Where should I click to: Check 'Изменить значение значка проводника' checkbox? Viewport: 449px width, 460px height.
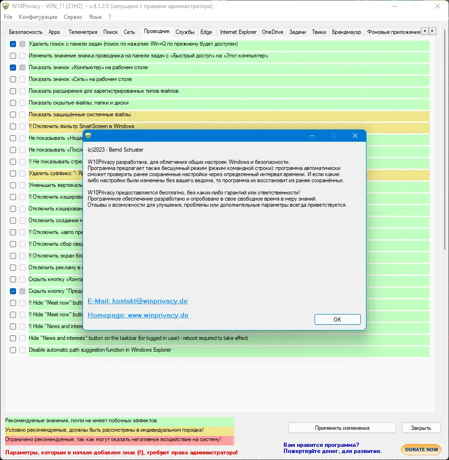pyautogui.click(x=13, y=56)
